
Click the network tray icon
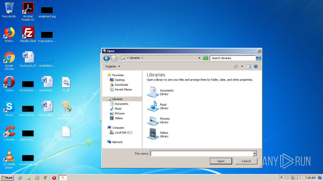293,178
